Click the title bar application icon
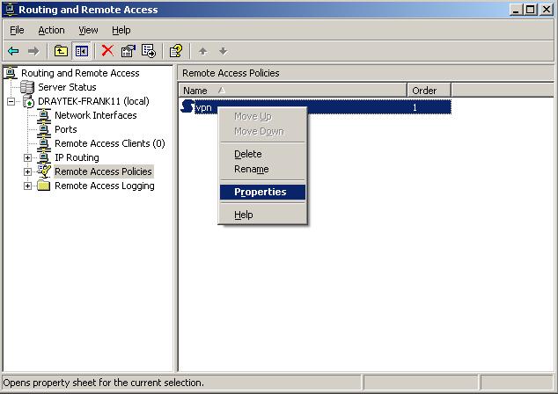Screen dimensions: 558x394 coord(10,10)
